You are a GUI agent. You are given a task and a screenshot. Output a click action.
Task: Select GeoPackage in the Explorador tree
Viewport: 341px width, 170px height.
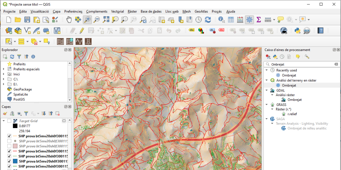pos(22,89)
